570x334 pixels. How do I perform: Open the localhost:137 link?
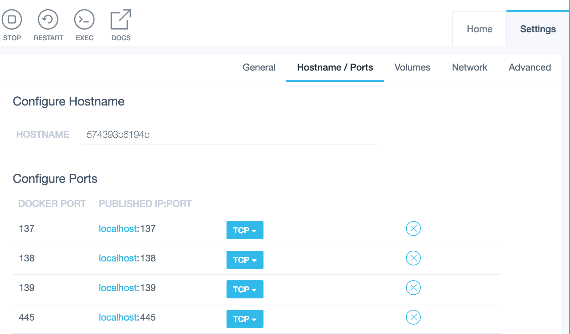point(127,229)
